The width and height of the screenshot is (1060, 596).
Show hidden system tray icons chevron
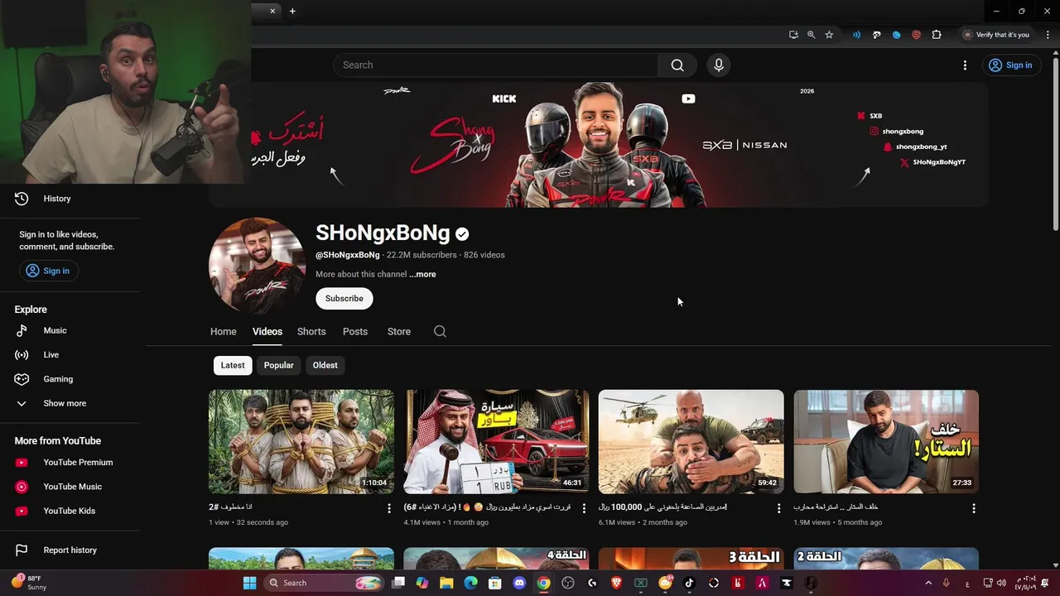[927, 583]
